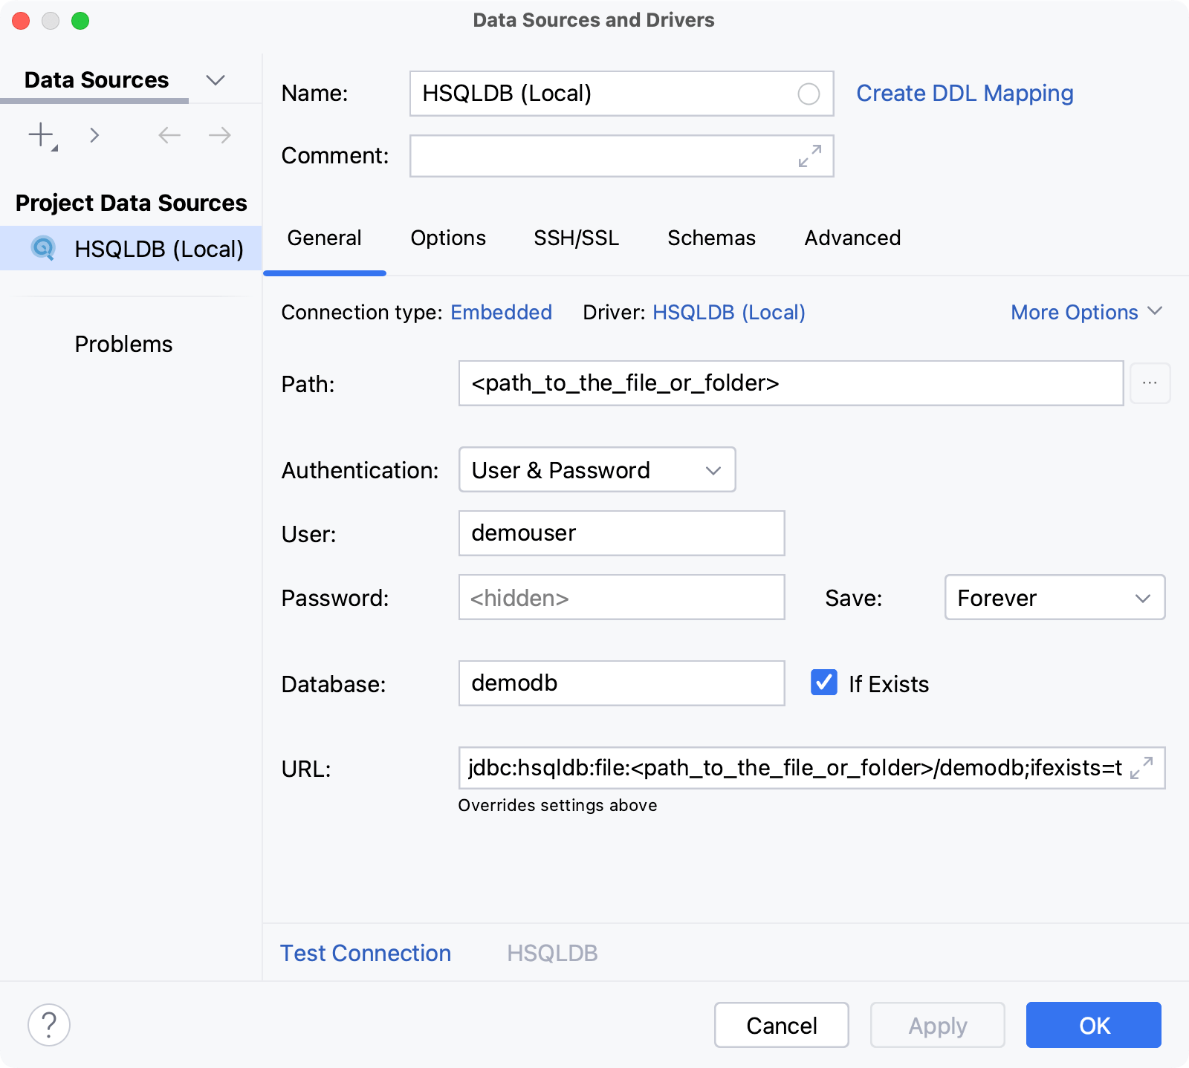This screenshot has height=1068, width=1189.
Task: Change the password Save duration dropdown
Action: click(x=1054, y=598)
